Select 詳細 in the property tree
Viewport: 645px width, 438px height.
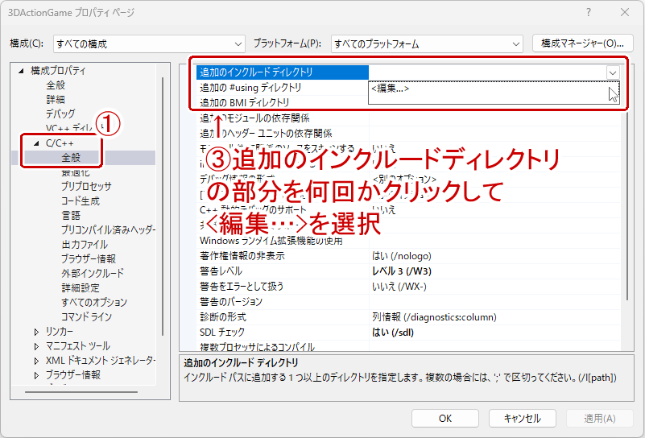point(56,100)
